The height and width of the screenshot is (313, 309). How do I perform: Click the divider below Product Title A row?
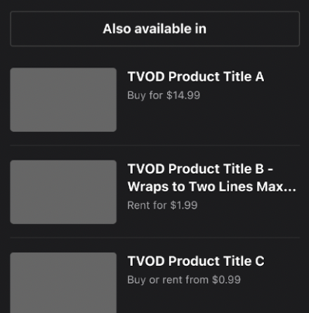point(154,146)
